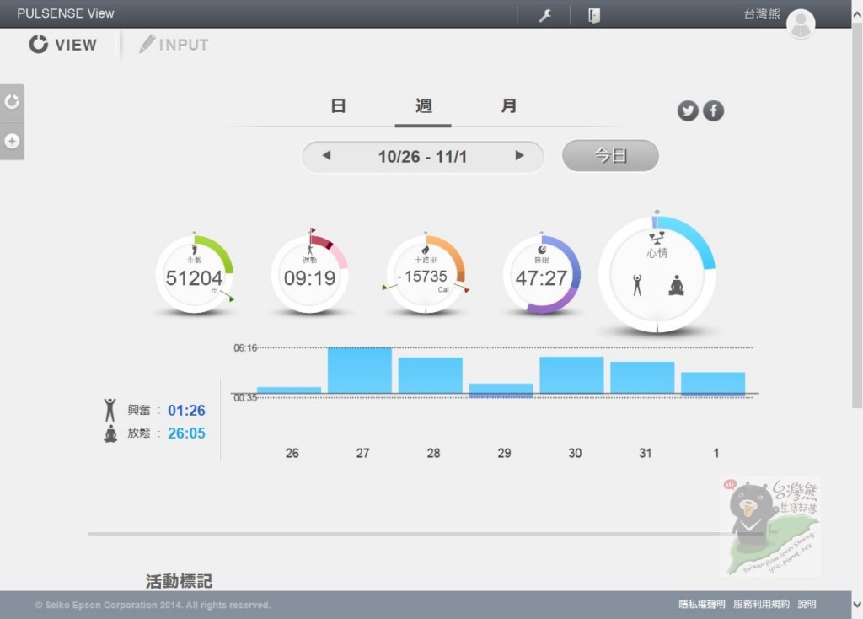The image size is (863, 619).
Task: Click the 放鬆 relaxed time 26:05
Action: pos(186,433)
